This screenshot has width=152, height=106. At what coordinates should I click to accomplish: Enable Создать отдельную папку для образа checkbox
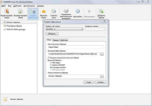[49, 58]
